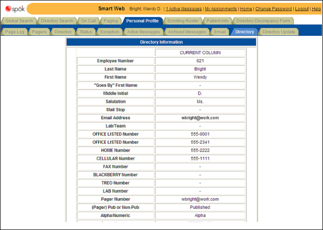Click the office number 555-0001

pyautogui.click(x=200, y=134)
